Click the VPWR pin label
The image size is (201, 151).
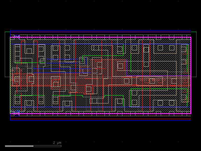(16, 37)
